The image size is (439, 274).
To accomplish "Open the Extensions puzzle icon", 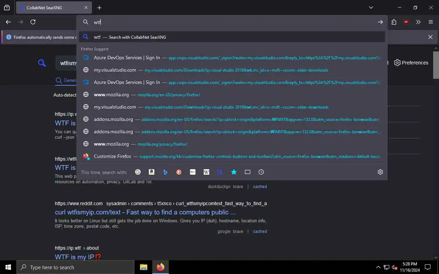I will pos(394,22).
